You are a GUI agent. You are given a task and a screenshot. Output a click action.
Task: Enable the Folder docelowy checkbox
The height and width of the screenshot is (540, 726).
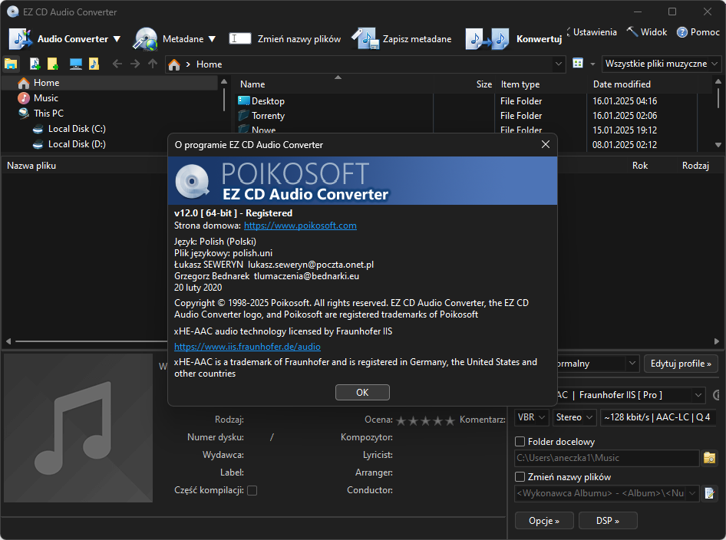click(x=520, y=442)
